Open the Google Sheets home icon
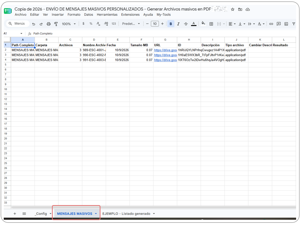 (8, 11)
